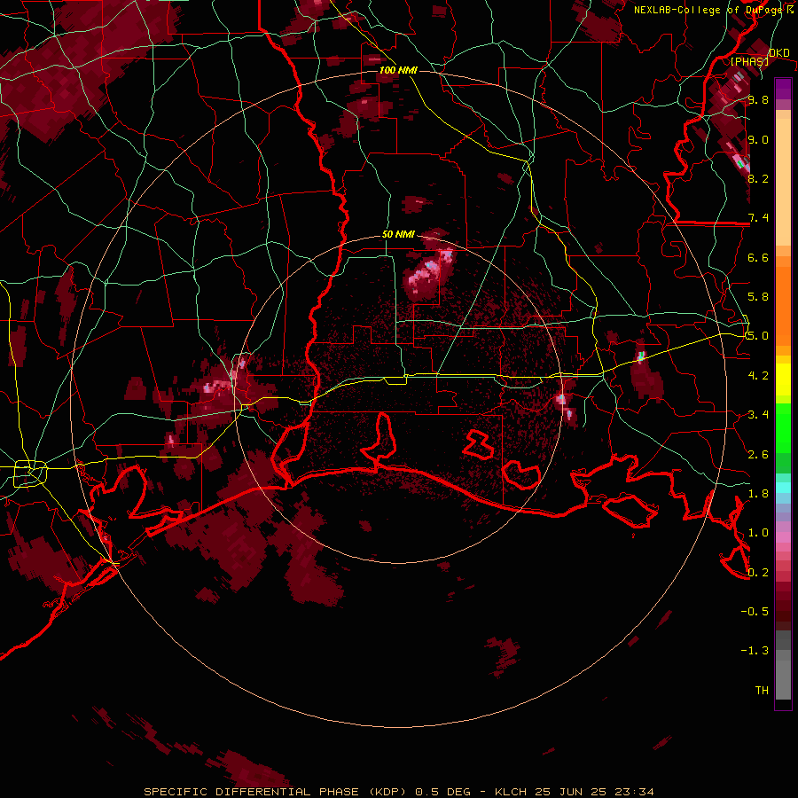798x798 pixels.
Task: Click the TH legend label
Action: [762, 690]
